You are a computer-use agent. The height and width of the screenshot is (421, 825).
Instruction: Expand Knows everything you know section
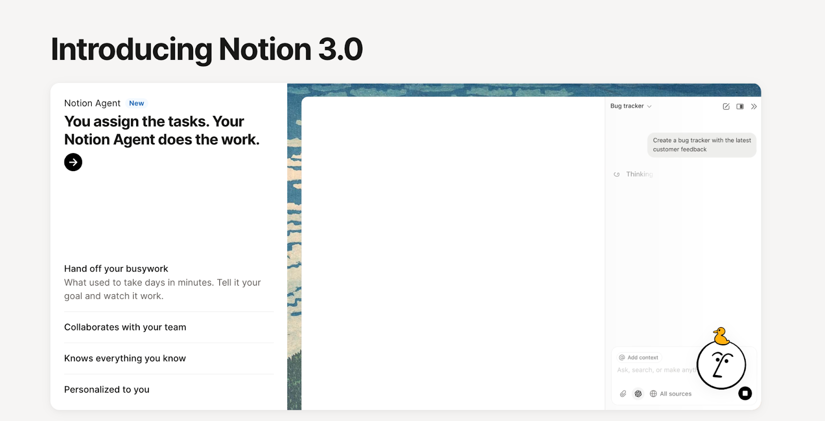point(169,359)
